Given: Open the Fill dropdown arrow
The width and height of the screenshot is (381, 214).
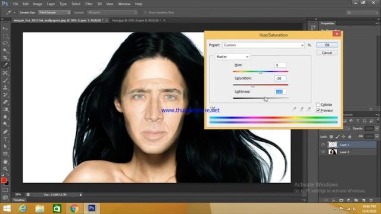Looking at the screenshot, I should 377,137.
